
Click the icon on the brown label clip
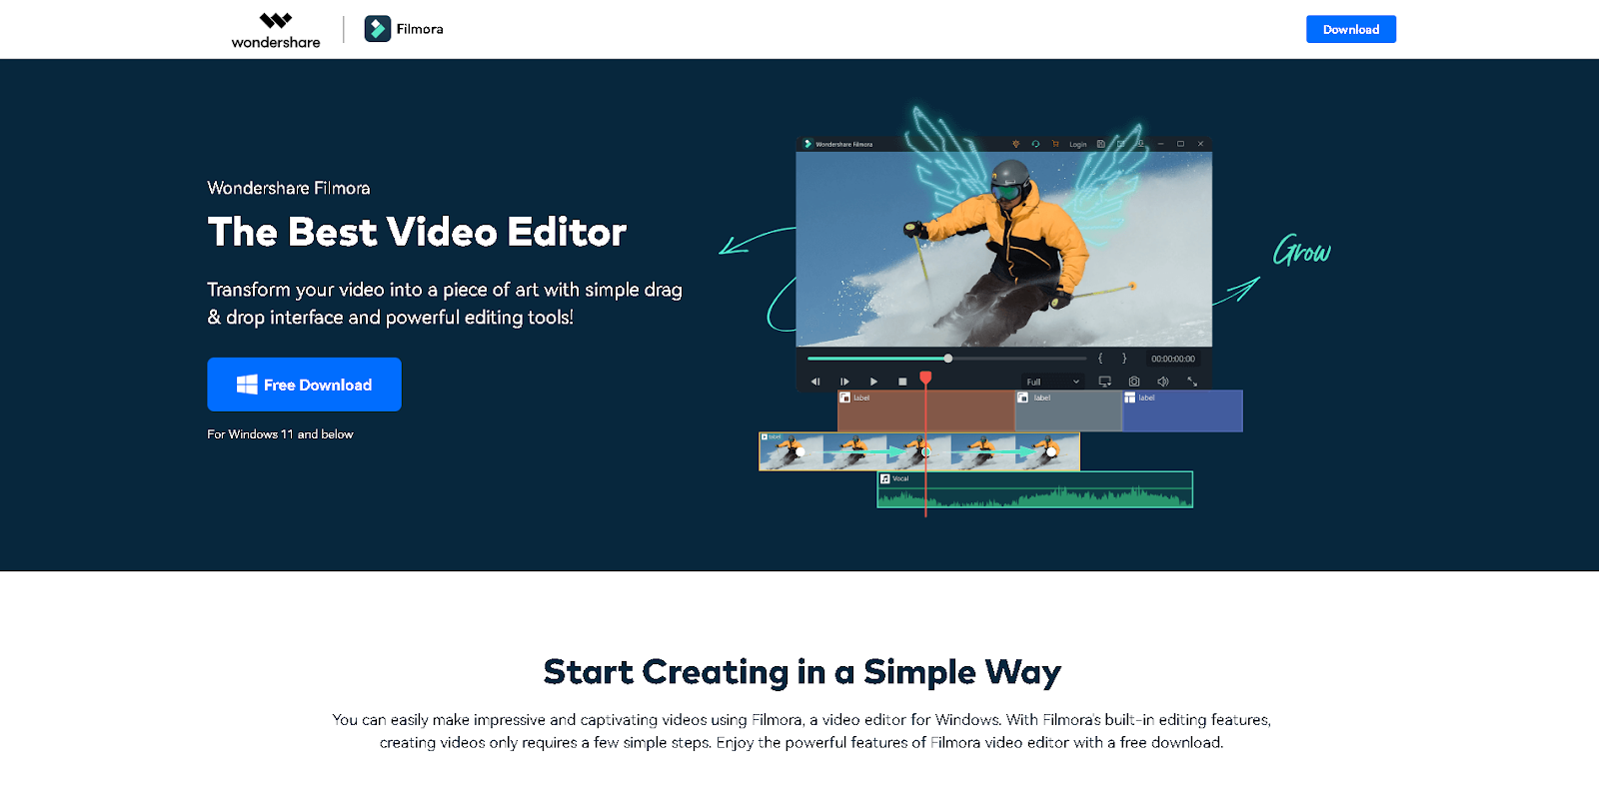(845, 397)
